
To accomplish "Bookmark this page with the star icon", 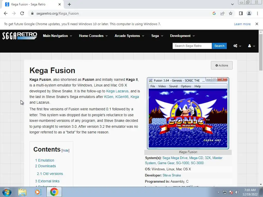I will click(x=231, y=13).
